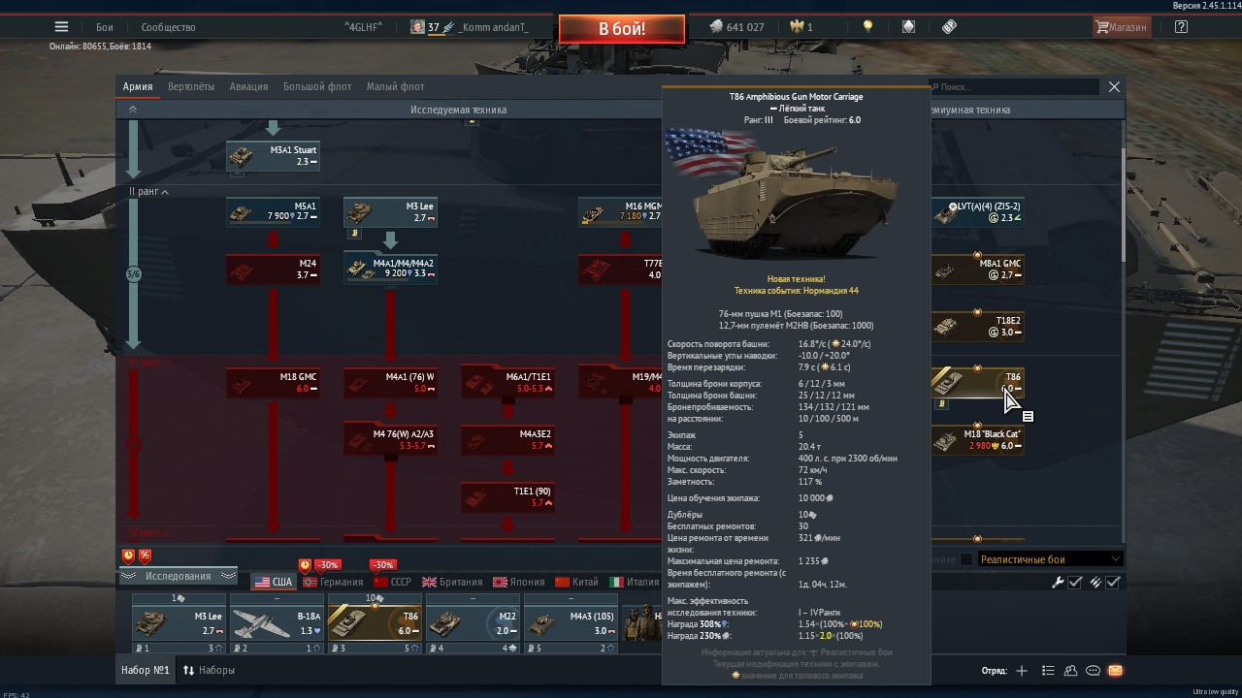Switch to the Армия tab
Screen dimensions: 1242x698
138,86
